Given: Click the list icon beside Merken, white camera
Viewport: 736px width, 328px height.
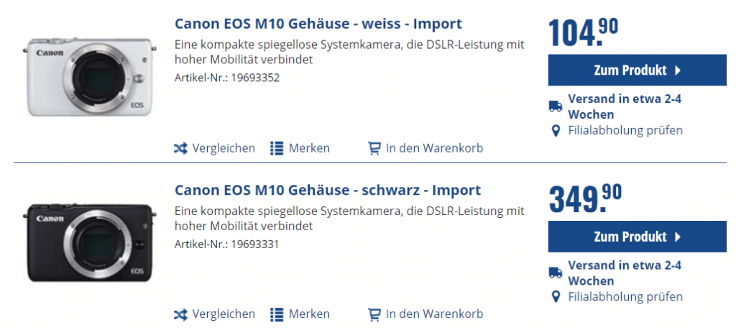Looking at the screenshot, I should (277, 148).
